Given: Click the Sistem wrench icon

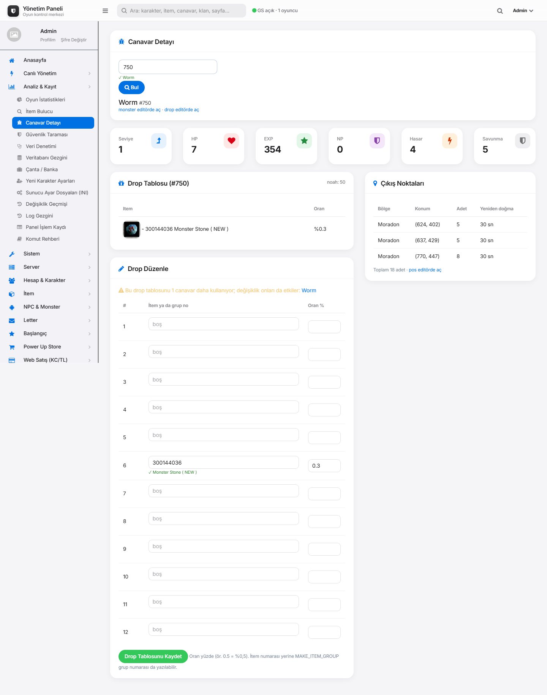Looking at the screenshot, I should coord(12,254).
